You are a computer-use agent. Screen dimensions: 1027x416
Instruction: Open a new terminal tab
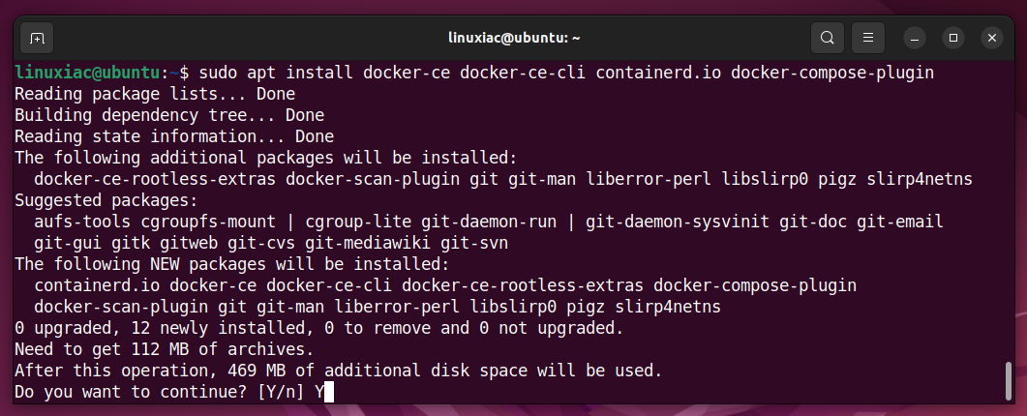[37, 38]
